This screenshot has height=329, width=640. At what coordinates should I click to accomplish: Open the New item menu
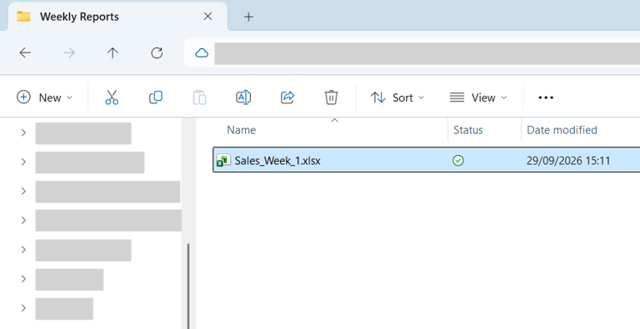(x=44, y=97)
